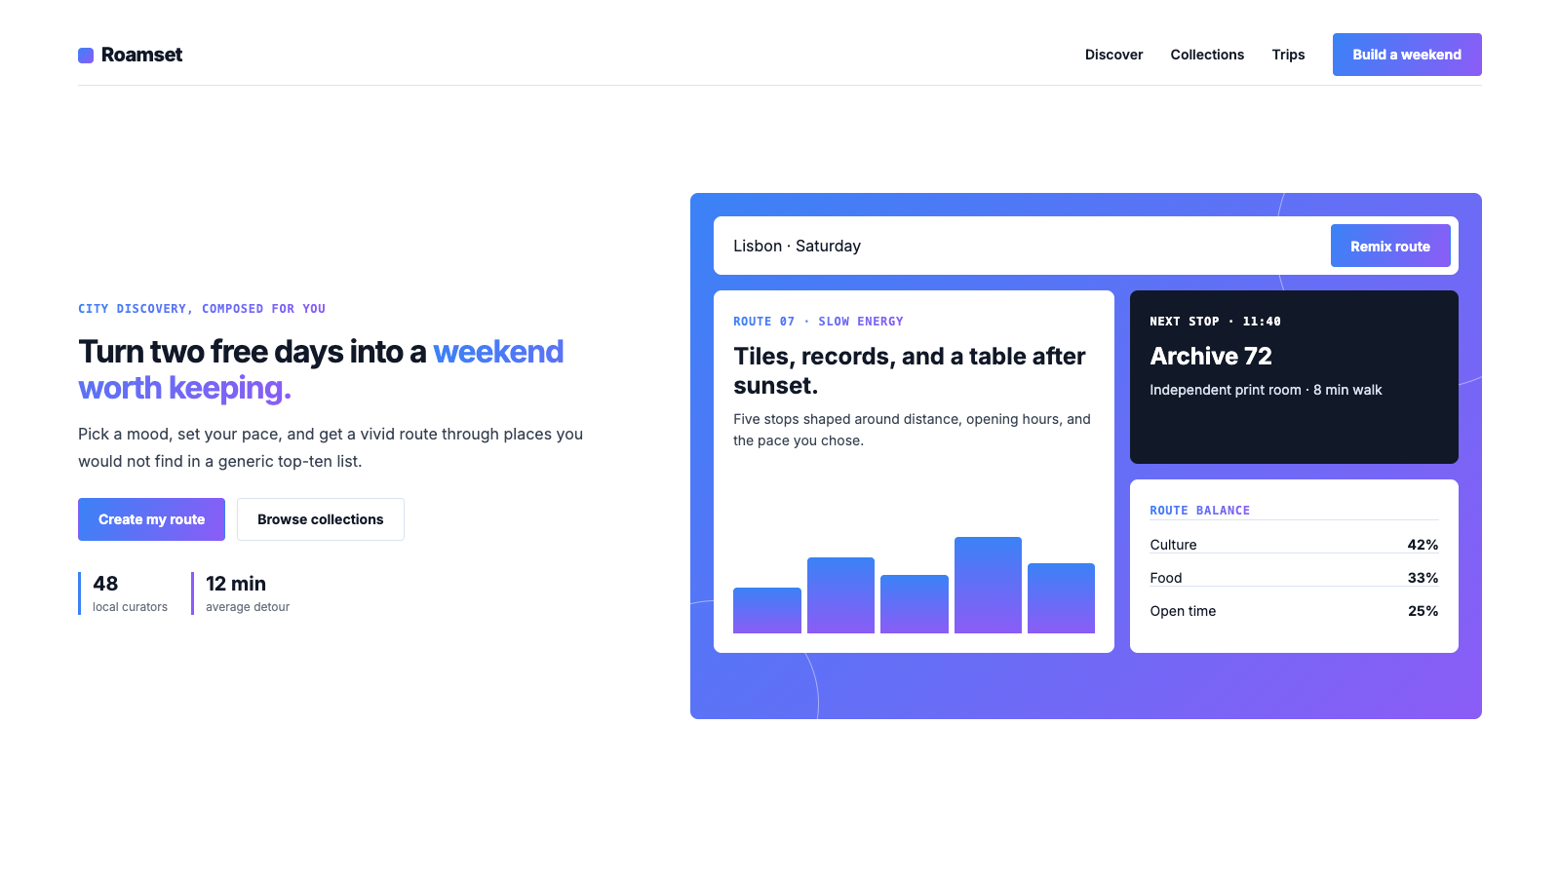This screenshot has width=1560, height=877.
Task: Open Browse collections
Action: click(x=321, y=519)
